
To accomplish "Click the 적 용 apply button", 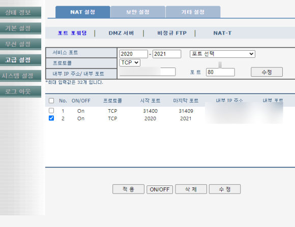I will coord(129,189).
